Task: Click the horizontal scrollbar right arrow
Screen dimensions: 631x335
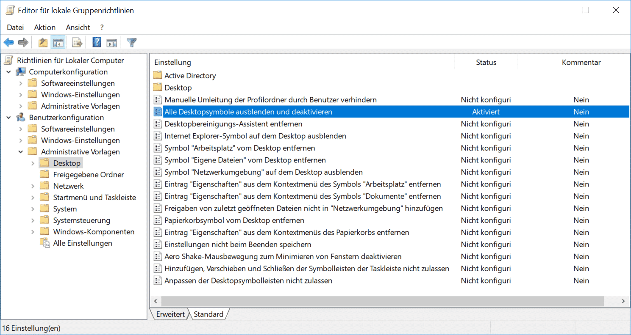Action: [623, 301]
